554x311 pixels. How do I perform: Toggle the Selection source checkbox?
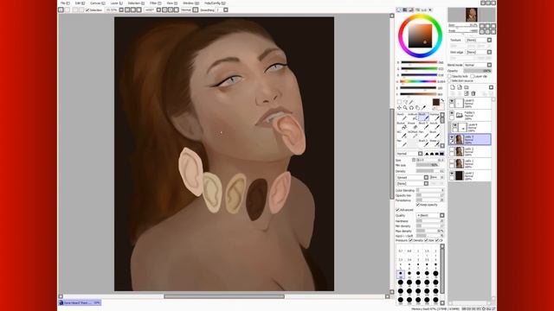pyautogui.click(x=450, y=80)
